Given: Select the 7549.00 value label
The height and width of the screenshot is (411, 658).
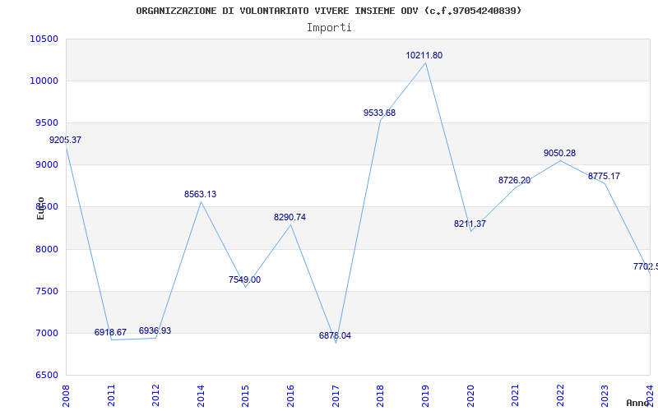Looking at the screenshot, I should 244,279.
